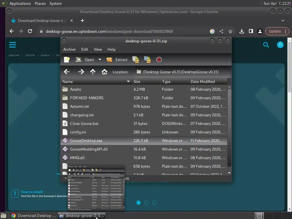Sort the file list by Size column

click(146, 82)
